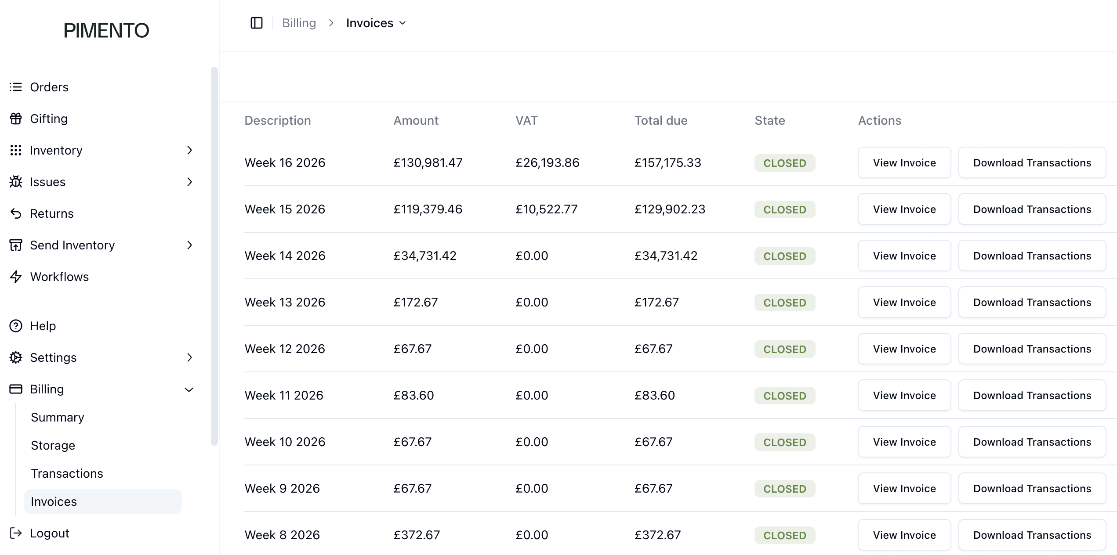Download Transactions for Week 13 2026
1117x555 pixels.
click(x=1032, y=302)
